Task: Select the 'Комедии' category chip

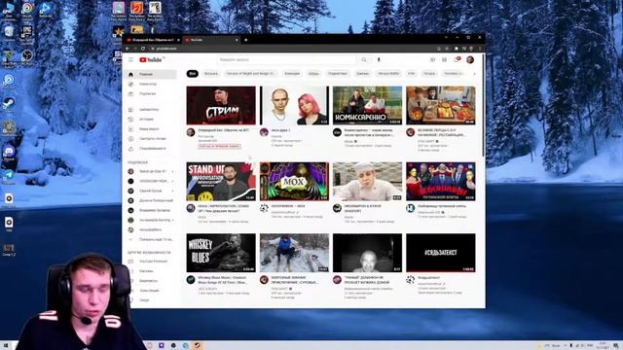Action: coord(292,74)
